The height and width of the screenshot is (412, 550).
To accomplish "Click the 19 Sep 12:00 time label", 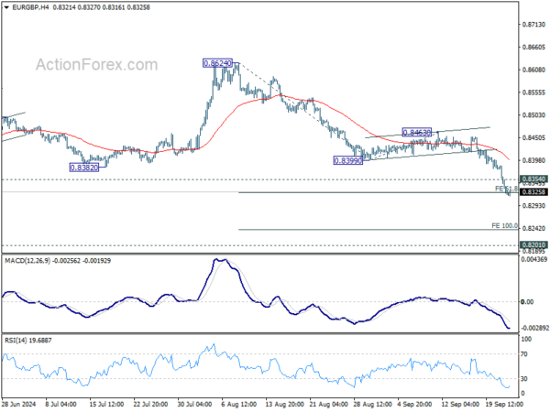I will coord(504,404).
